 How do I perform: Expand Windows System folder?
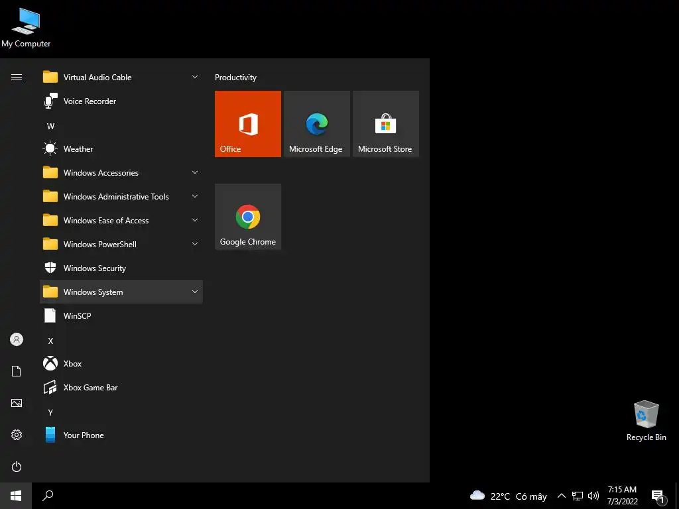(x=121, y=292)
